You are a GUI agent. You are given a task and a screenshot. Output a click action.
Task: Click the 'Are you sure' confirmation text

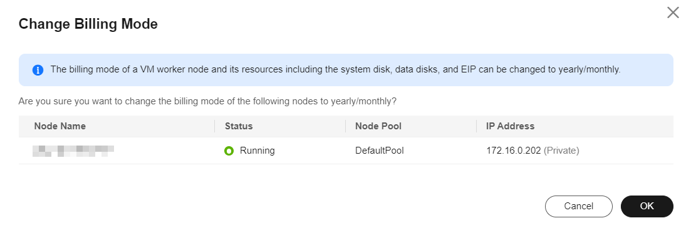(207, 102)
